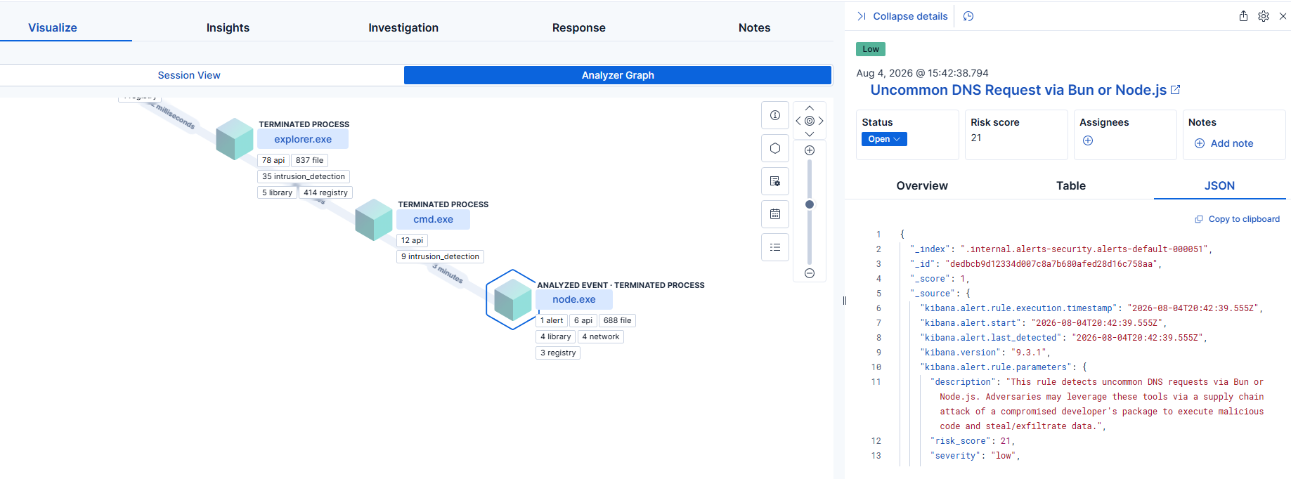
Task: Select the explorer.exe process cube
Action: [x=234, y=139]
